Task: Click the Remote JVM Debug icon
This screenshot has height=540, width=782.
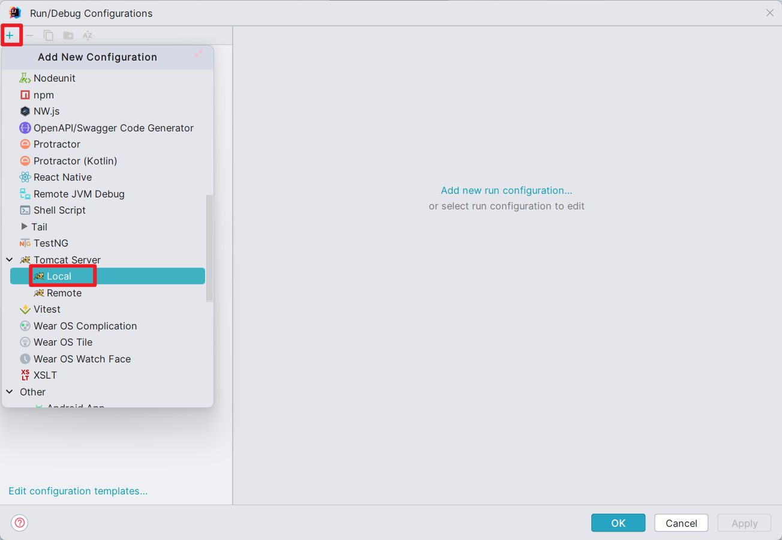Action: pyautogui.click(x=25, y=194)
